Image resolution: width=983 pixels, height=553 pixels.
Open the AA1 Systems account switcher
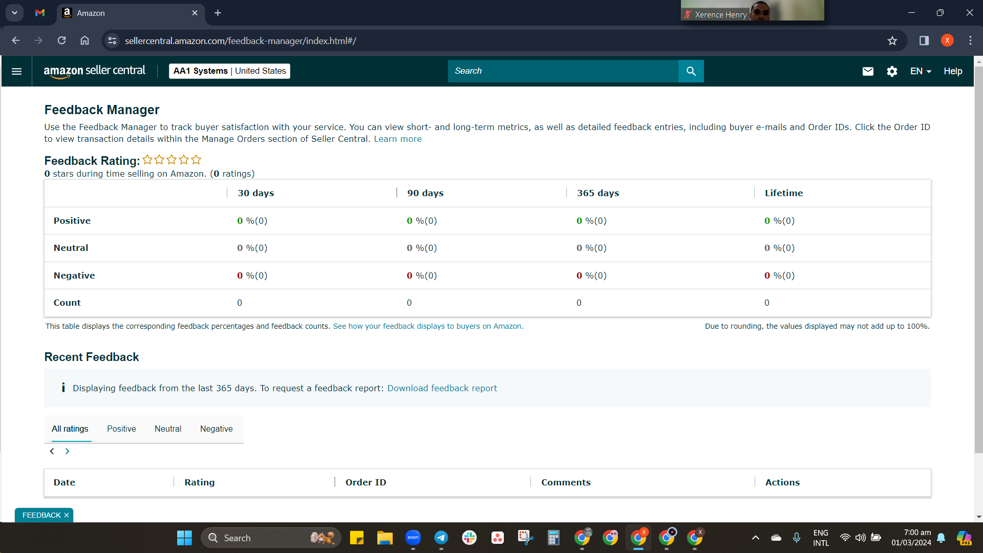pos(229,71)
